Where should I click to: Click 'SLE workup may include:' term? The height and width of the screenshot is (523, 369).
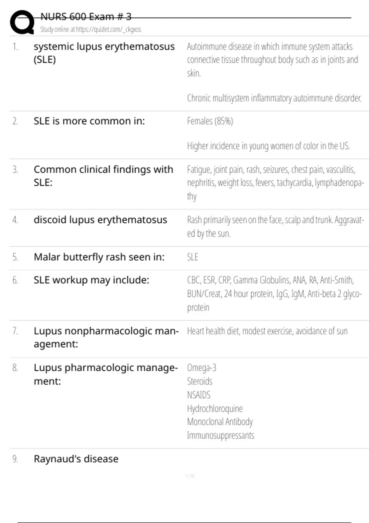pos(91,280)
